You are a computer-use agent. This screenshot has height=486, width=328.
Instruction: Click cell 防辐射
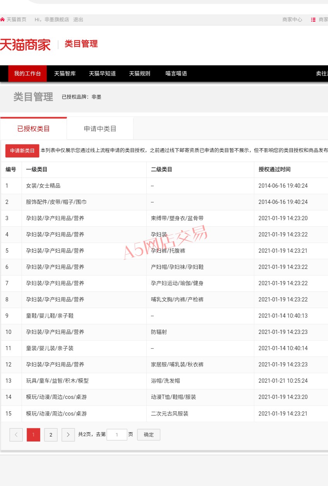pos(159,332)
